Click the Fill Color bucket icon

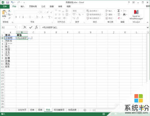click(x=37, y=17)
